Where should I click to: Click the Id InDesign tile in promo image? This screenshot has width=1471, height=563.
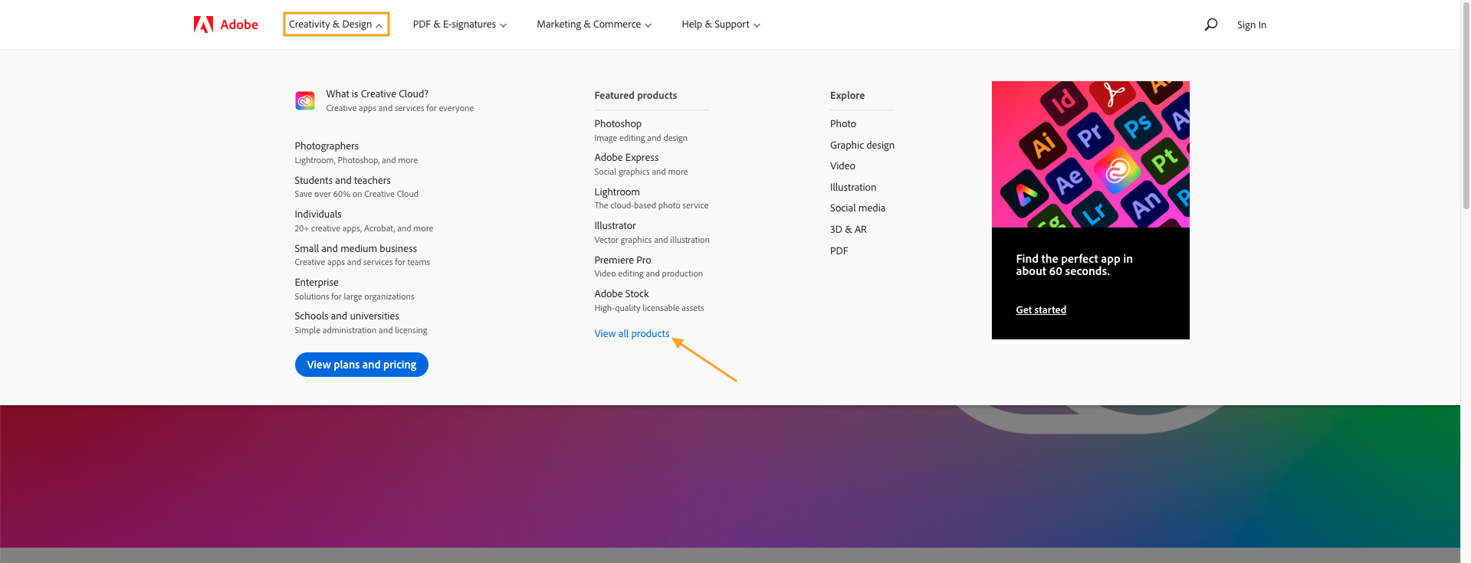pos(1064,100)
